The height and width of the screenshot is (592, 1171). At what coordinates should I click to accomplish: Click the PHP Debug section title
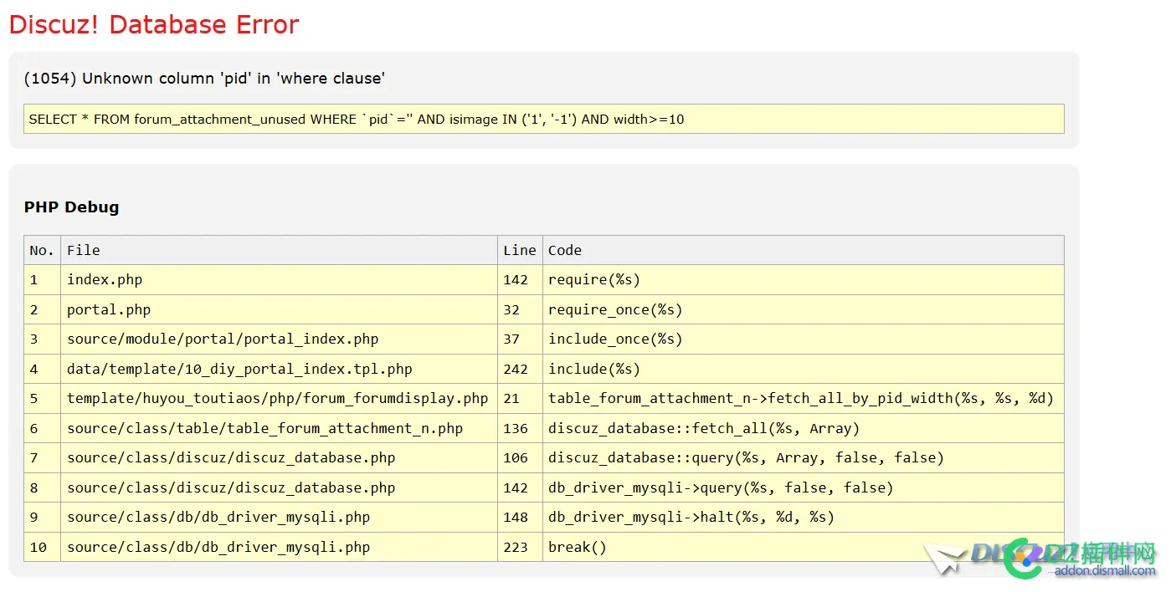(x=71, y=207)
